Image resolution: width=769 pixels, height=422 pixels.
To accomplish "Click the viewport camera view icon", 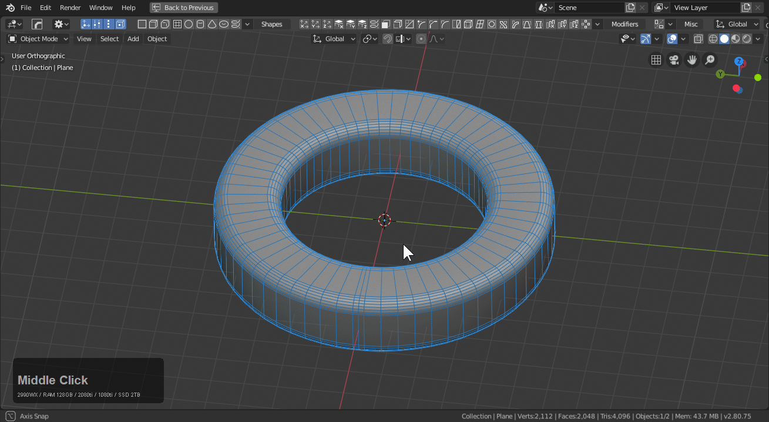I will point(674,59).
